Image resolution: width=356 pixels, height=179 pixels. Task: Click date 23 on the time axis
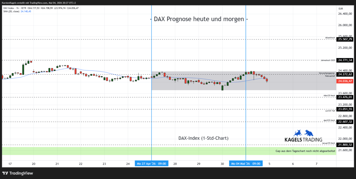coord(104,164)
